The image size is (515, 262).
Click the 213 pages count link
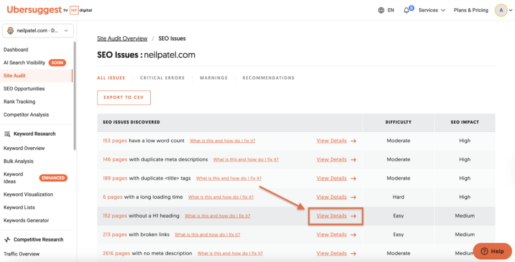coord(114,235)
